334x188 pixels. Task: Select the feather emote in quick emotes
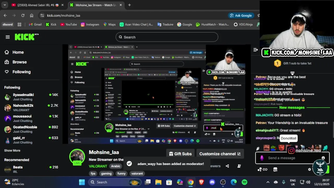(258, 149)
